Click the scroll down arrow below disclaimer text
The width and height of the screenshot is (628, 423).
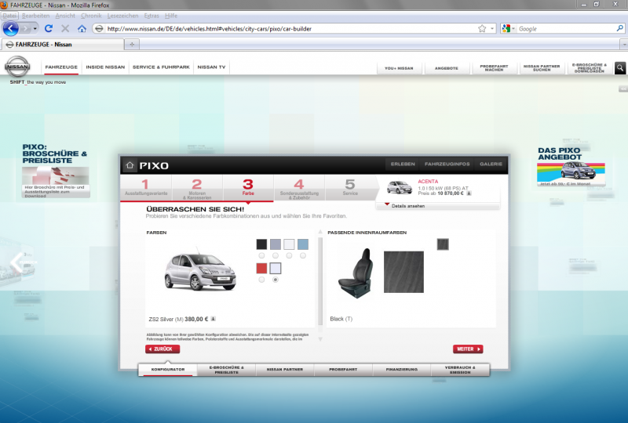pyautogui.click(x=320, y=339)
